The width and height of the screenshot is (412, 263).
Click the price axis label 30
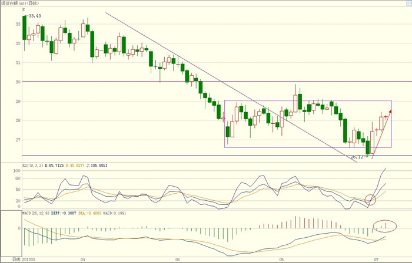(x=18, y=82)
